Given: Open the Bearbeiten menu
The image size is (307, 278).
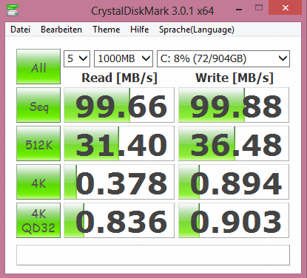Looking at the screenshot, I should [61, 30].
